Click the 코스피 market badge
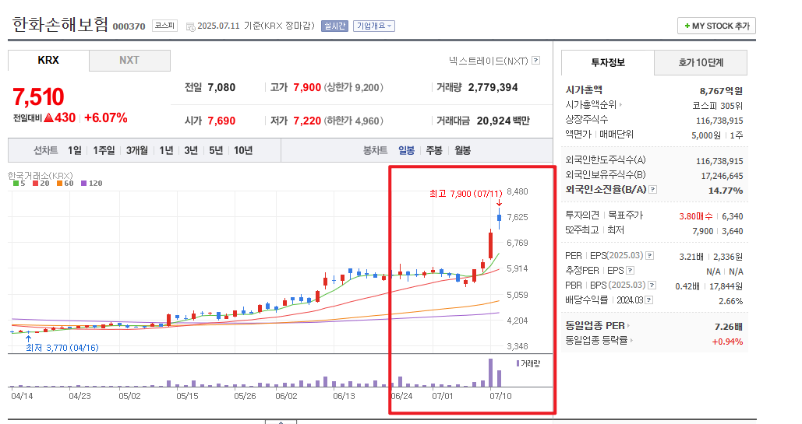This screenshot has width=802, height=424. tap(164, 26)
